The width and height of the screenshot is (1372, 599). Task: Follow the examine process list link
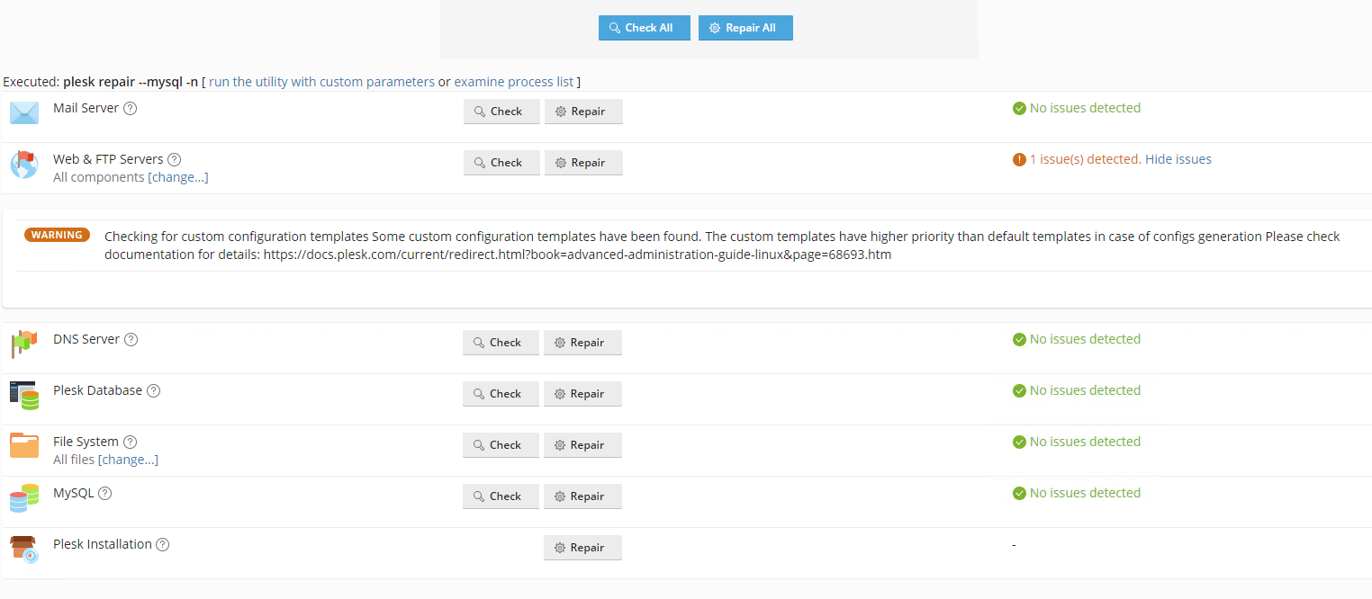(x=513, y=82)
